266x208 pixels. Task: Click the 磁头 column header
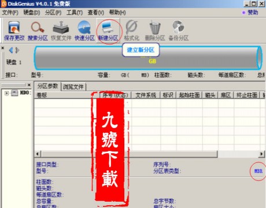click(210, 95)
